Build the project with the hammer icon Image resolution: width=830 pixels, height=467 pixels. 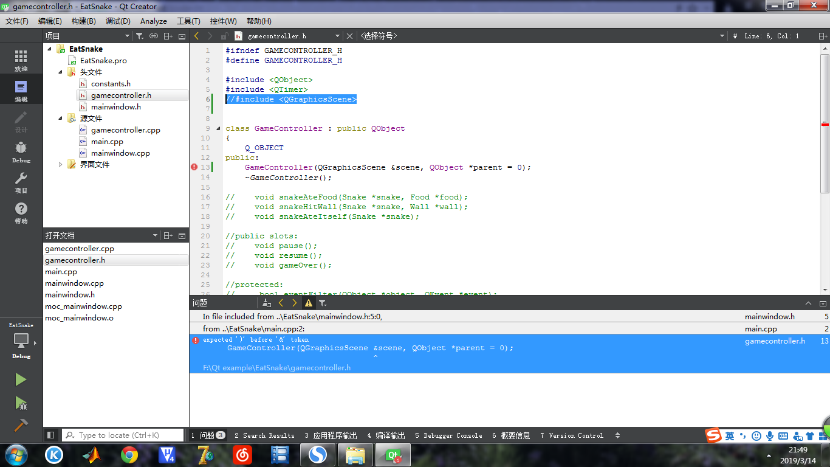point(20,424)
